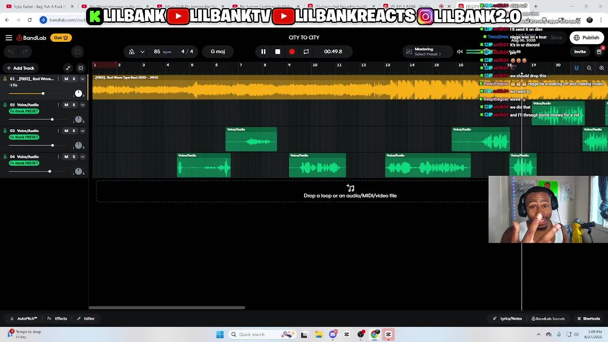This screenshot has height=342, width=608.
Task: Open track 03 three-dot menu
Action: coord(58,131)
